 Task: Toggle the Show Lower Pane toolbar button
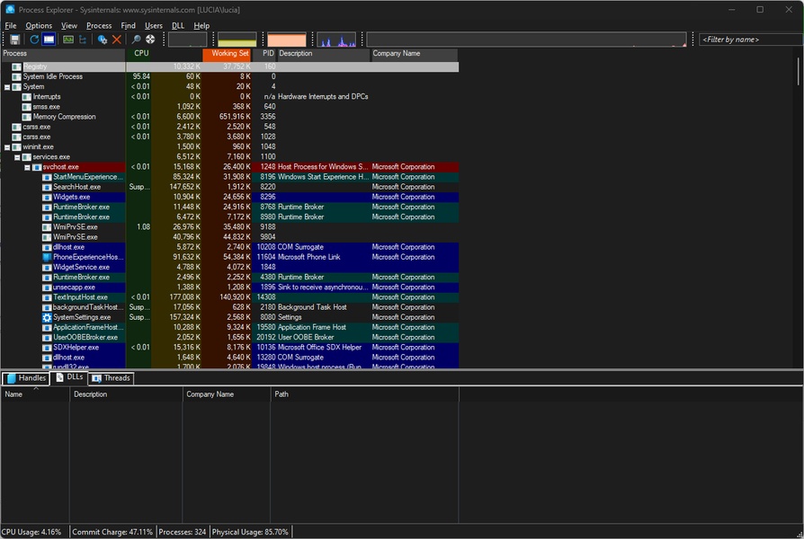(x=49, y=40)
